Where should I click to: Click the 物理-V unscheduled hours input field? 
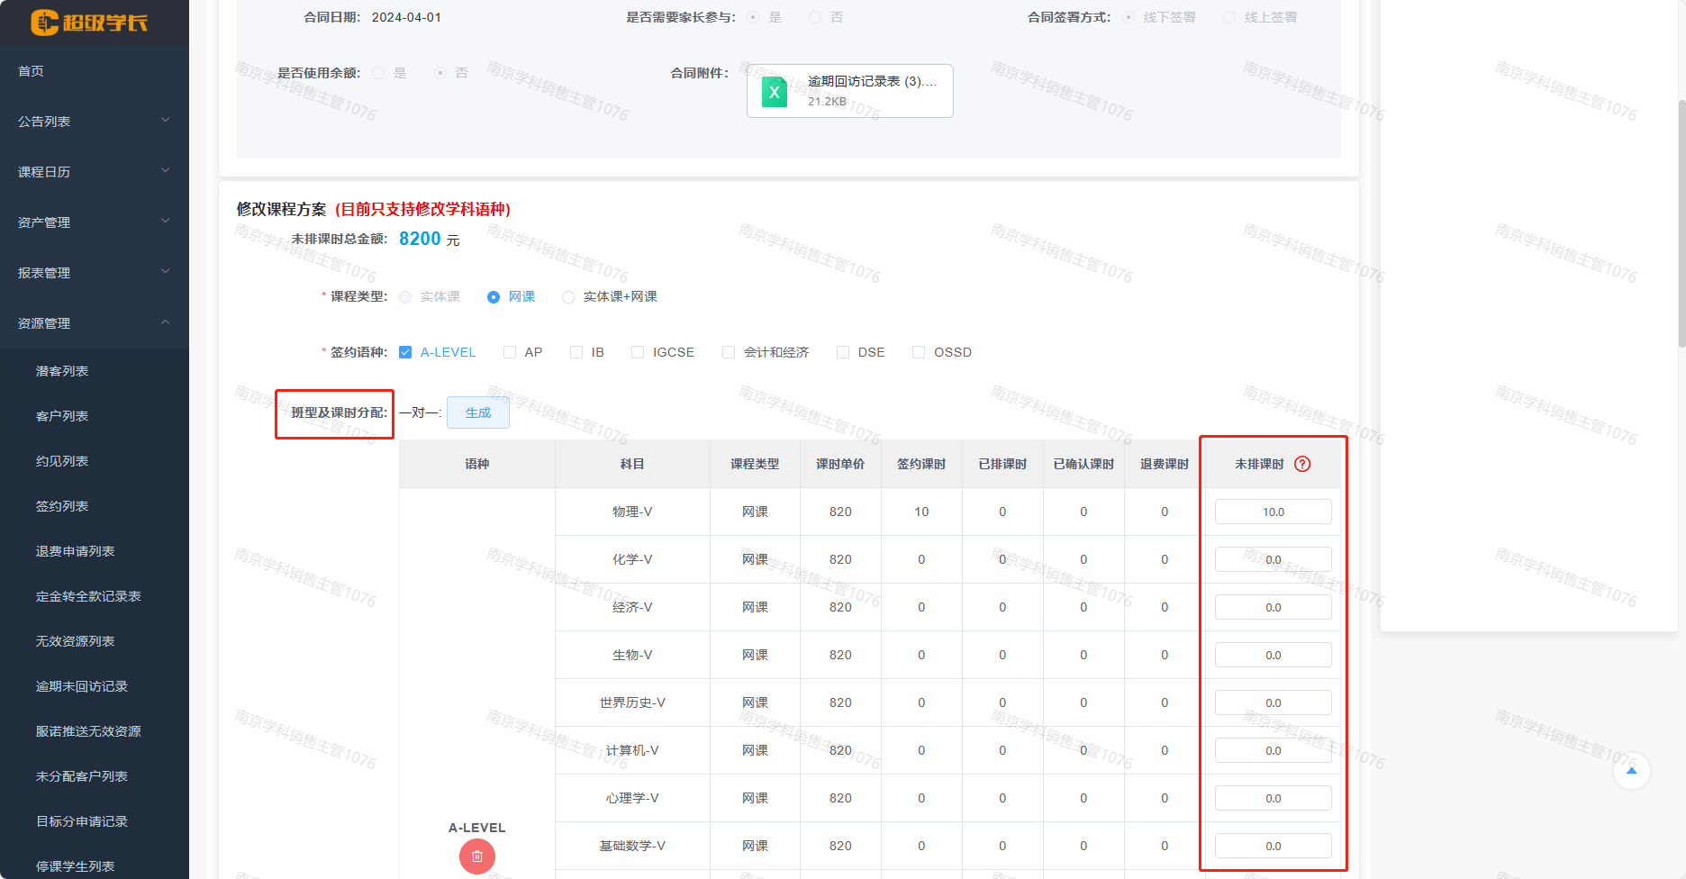pos(1273,512)
